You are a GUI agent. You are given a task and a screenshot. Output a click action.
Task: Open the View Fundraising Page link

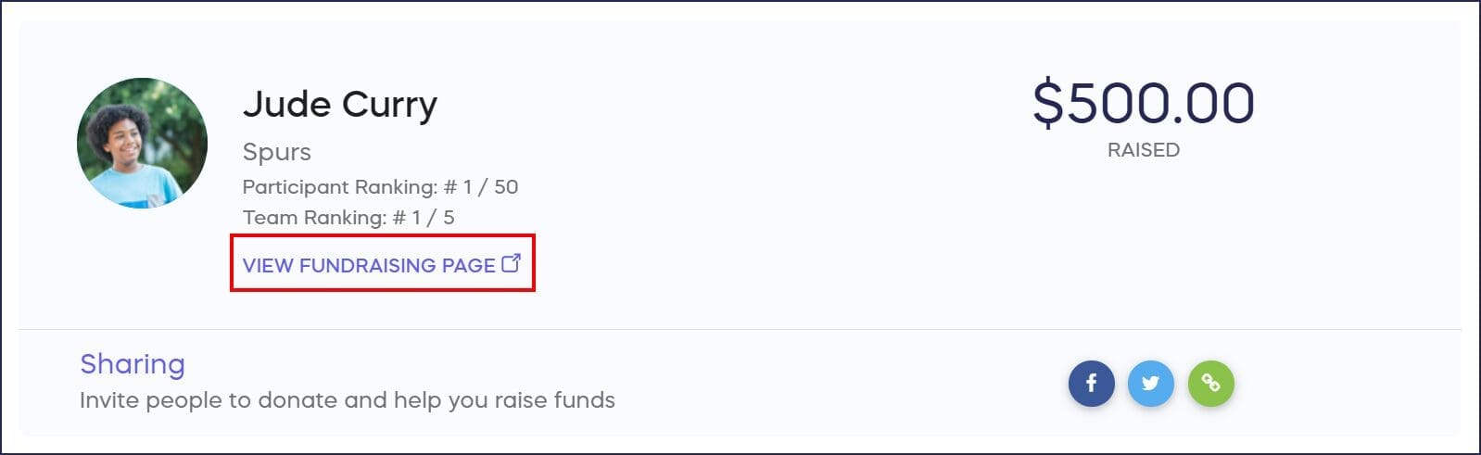tap(369, 265)
